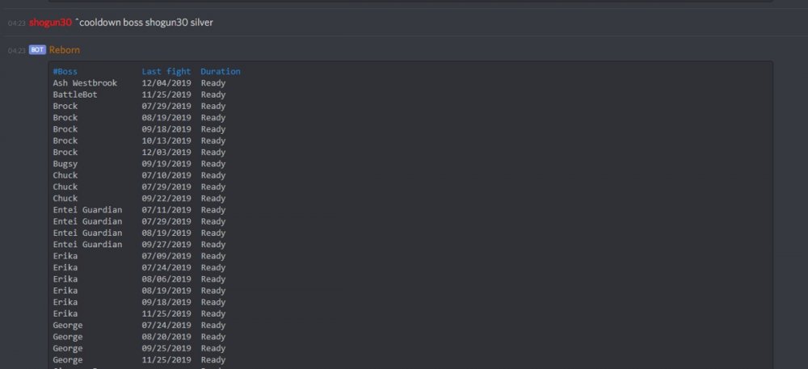This screenshot has width=808, height=369.
Task: Click the date 12/04/2019 for Ash Westbrook
Action: pos(166,83)
